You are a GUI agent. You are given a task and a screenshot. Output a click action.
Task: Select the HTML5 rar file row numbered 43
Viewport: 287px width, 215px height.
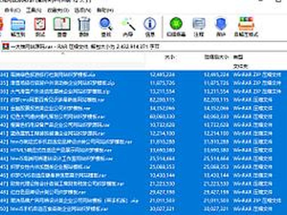[143, 150]
